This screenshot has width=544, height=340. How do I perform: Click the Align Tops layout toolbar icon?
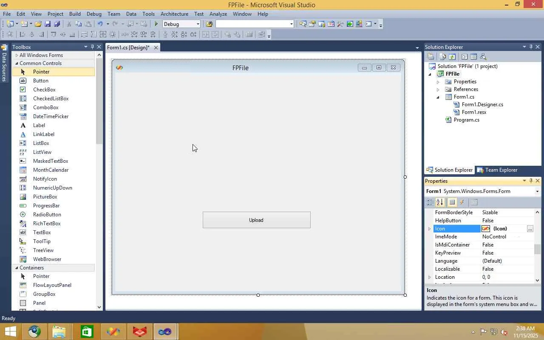[54, 35]
